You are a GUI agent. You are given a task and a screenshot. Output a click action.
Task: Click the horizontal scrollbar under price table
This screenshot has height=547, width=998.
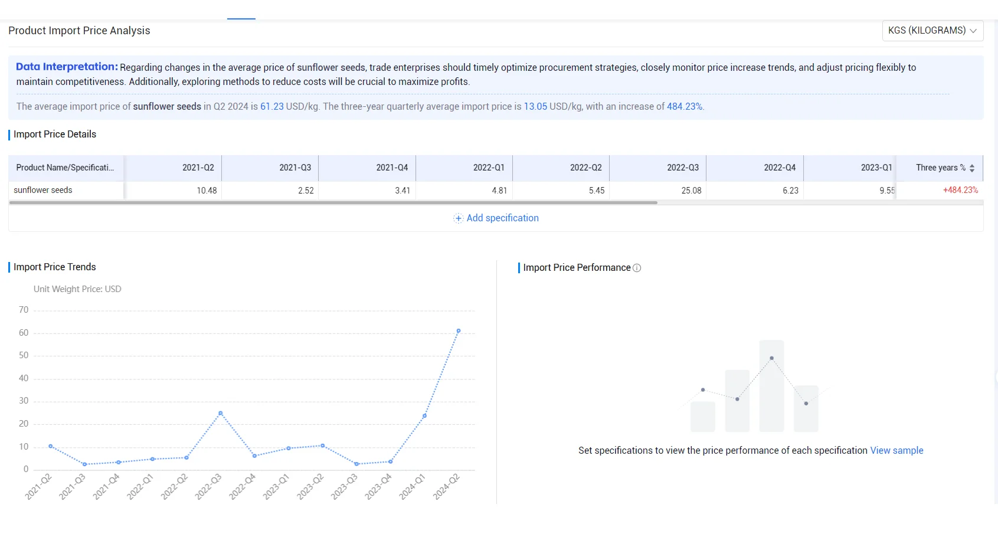(x=333, y=202)
